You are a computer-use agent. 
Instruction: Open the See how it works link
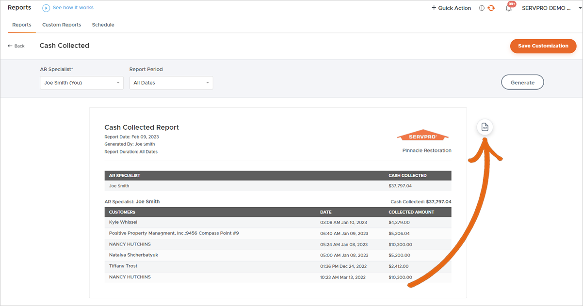73,8
